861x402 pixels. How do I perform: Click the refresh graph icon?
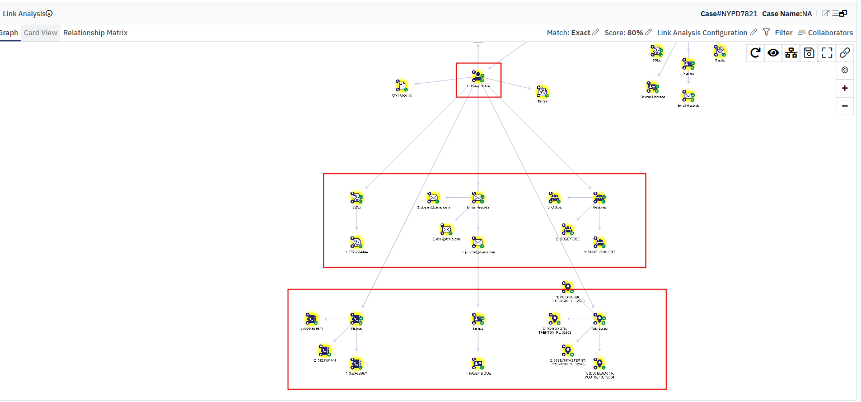click(755, 53)
